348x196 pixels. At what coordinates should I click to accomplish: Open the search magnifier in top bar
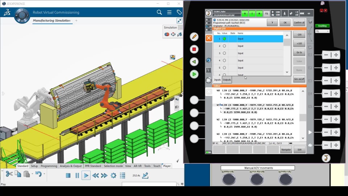click(159, 12)
